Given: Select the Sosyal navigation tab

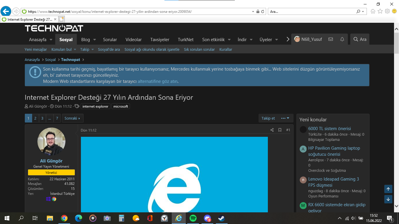Looking at the screenshot, I should click(x=66, y=39).
